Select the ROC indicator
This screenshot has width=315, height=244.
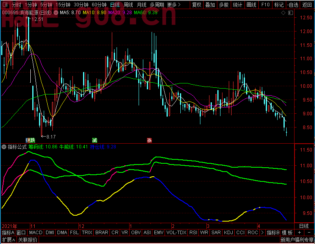tap(253, 233)
